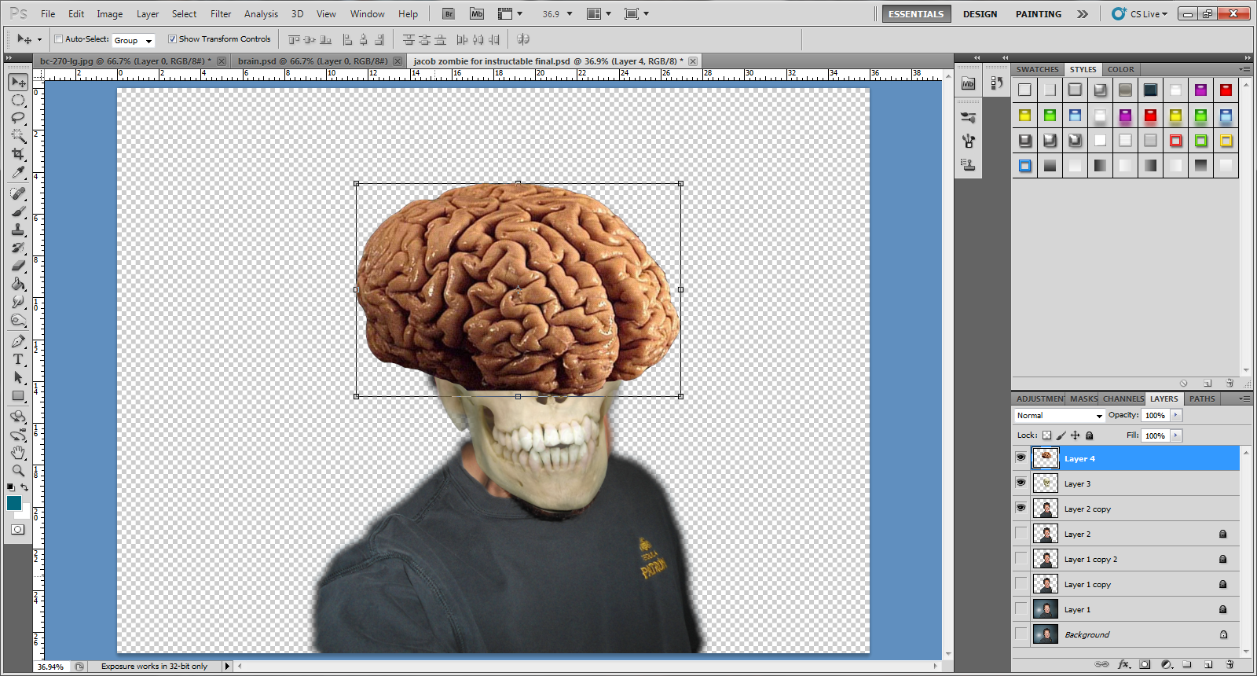This screenshot has height=676, width=1257.
Task: Select the Crop tool
Action: [x=19, y=153]
